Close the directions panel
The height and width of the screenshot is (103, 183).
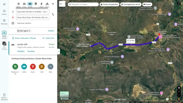click(x=53, y=4)
